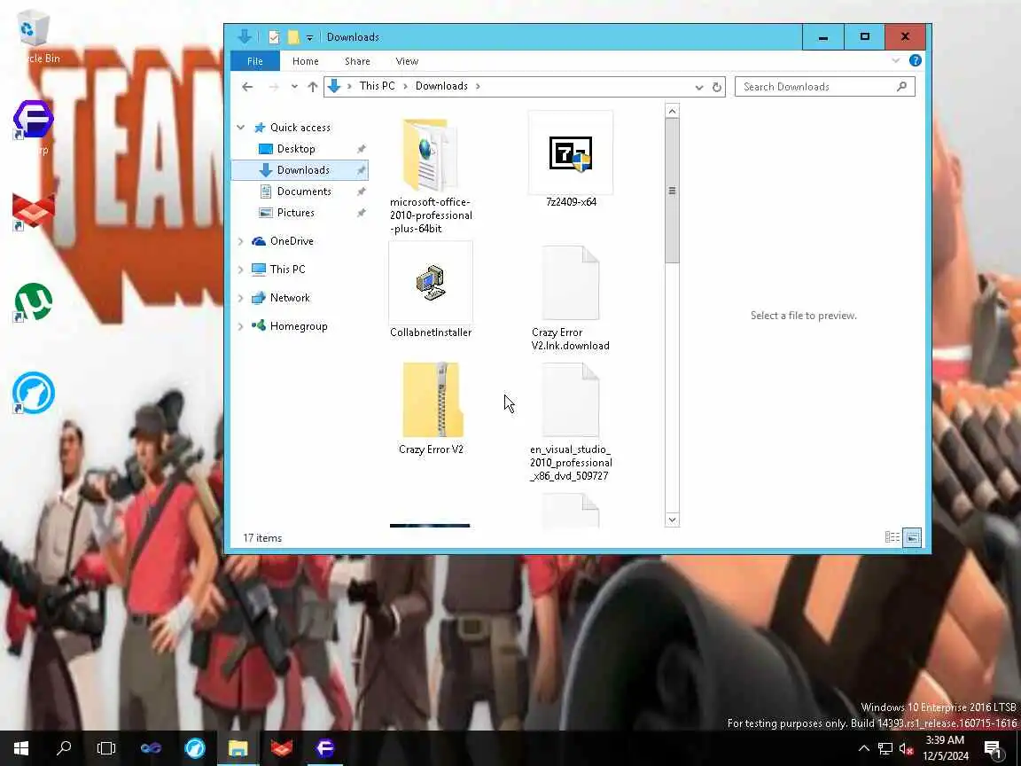
Task: Click Downloads in the address breadcrumb
Action: point(441,86)
